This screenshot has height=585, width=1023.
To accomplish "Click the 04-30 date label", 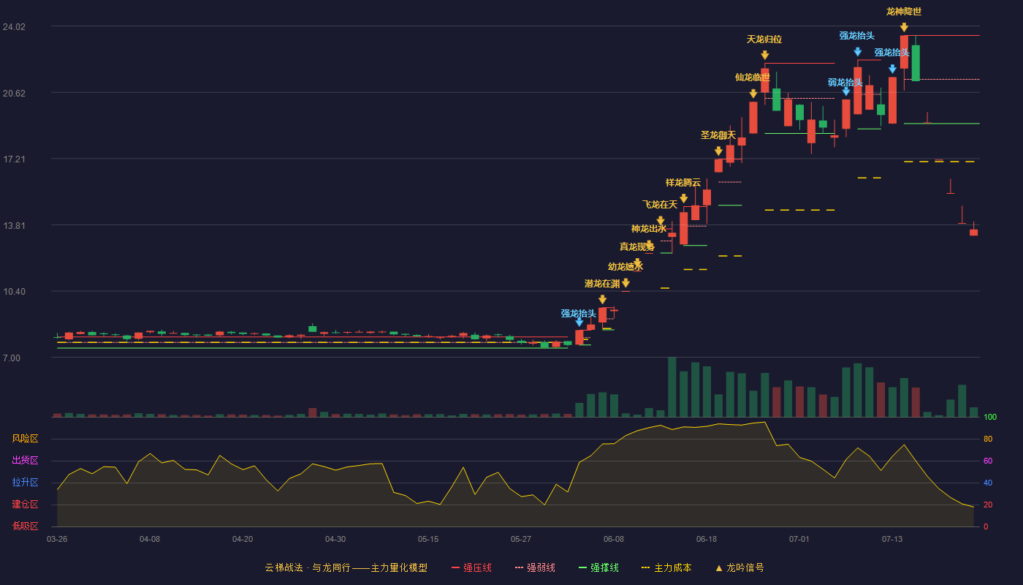I will point(335,539).
